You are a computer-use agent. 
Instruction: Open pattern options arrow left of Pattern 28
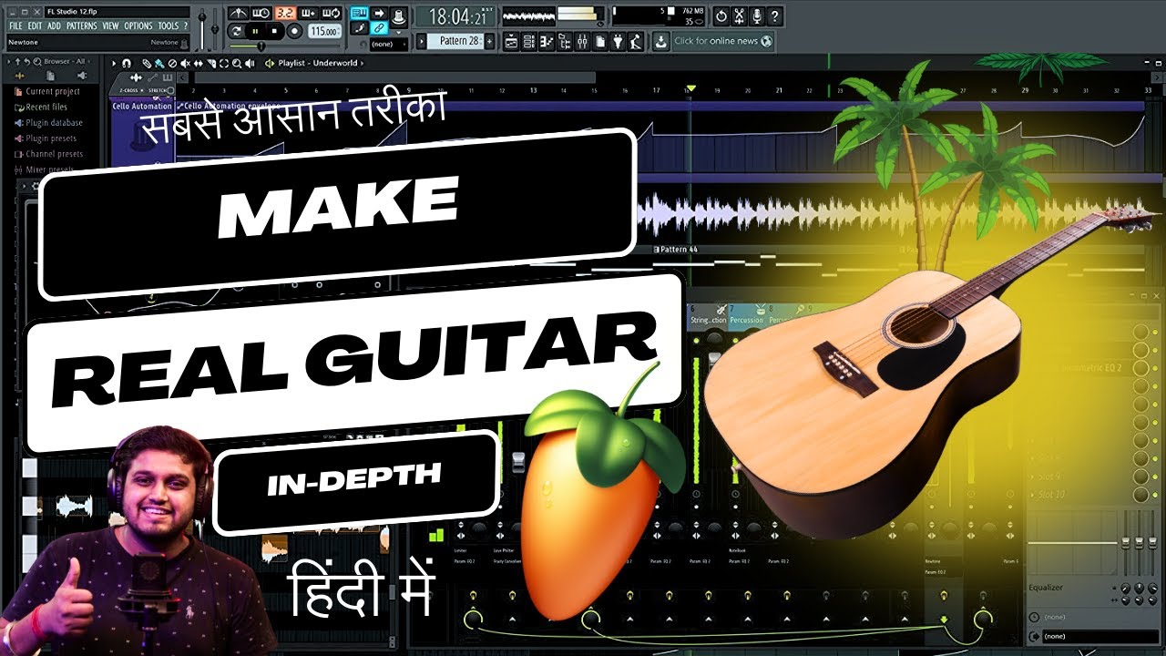[421, 41]
